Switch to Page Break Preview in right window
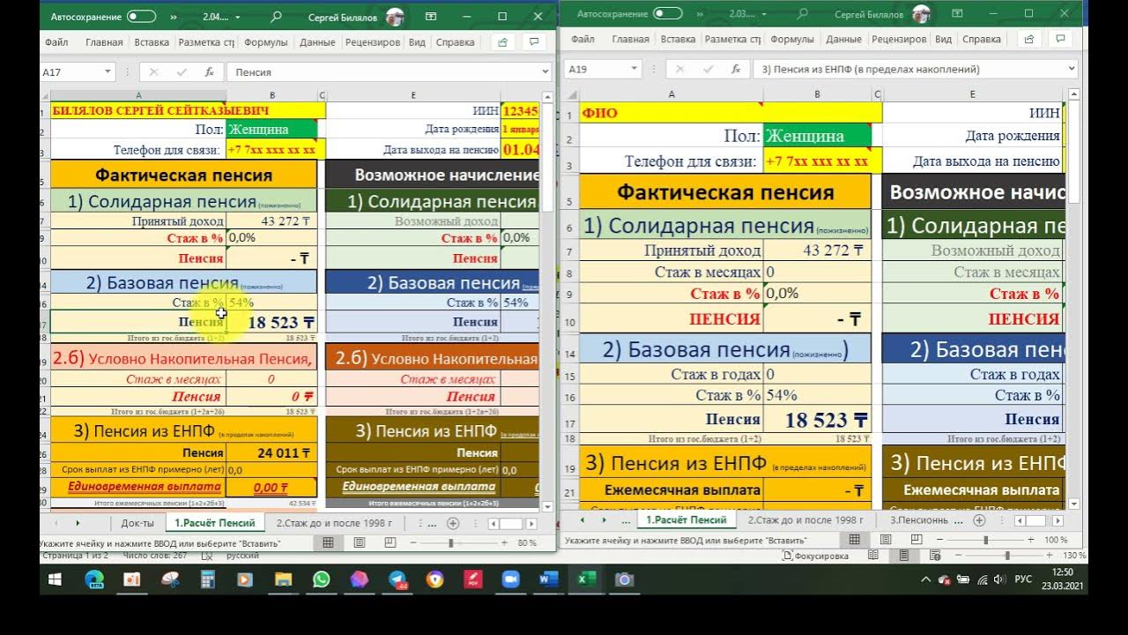This screenshot has width=1128, height=635. click(x=916, y=540)
